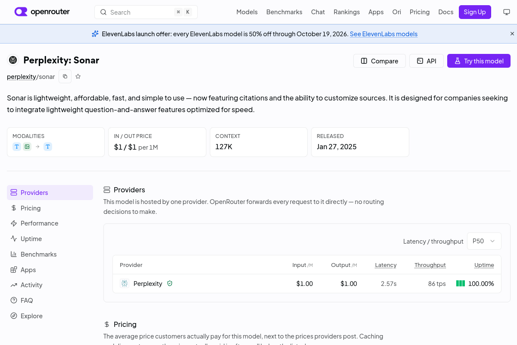This screenshot has height=345, width=517.
Task: Open Activity section from the sidebar
Action: click(50, 285)
